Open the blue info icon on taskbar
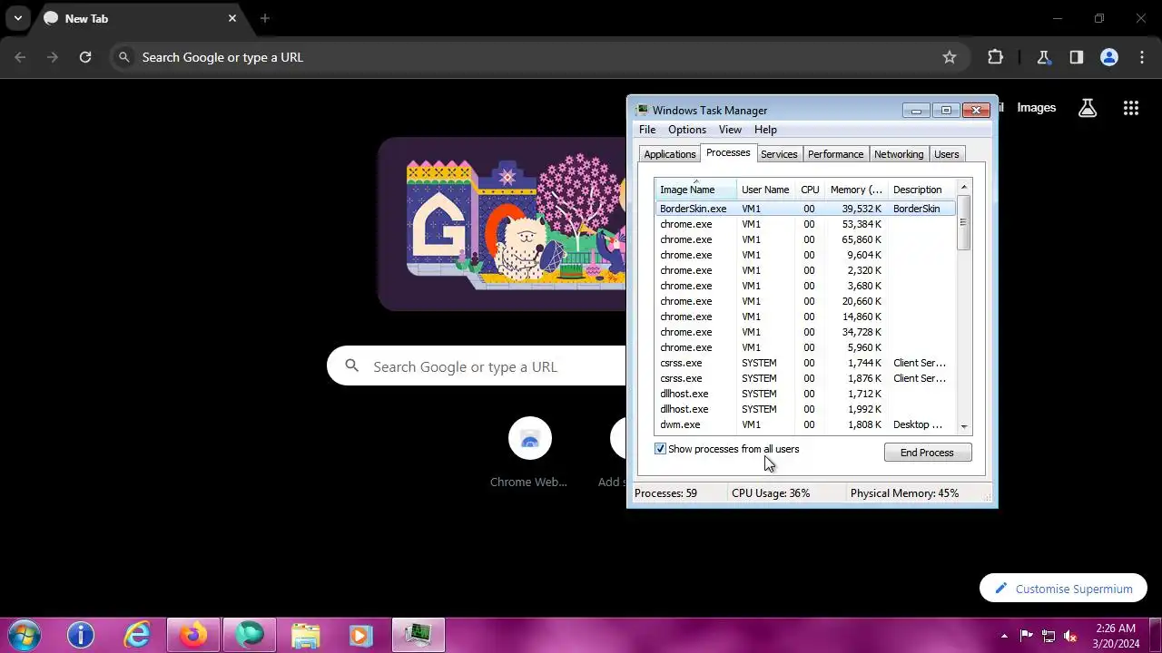This screenshot has height=653, width=1162. (x=81, y=635)
